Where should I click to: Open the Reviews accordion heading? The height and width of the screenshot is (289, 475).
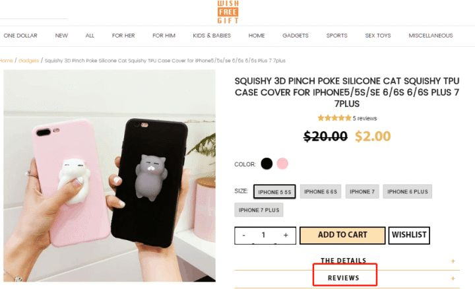coord(344,278)
